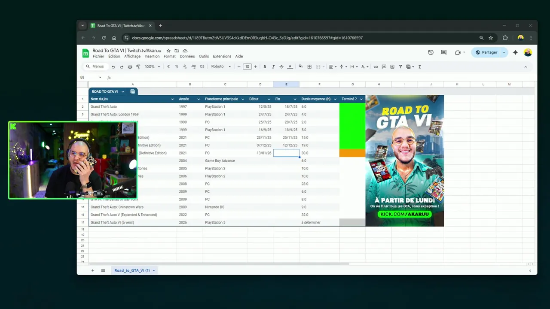The width and height of the screenshot is (550, 309).
Task: Toggle strikethrough formatting
Action: point(281,67)
